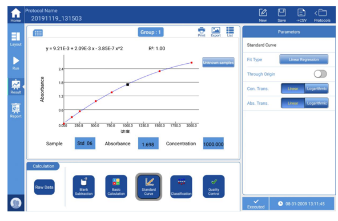Open Raw Data view
Image resolution: width=338 pixels, height=221 pixels.
44,187
